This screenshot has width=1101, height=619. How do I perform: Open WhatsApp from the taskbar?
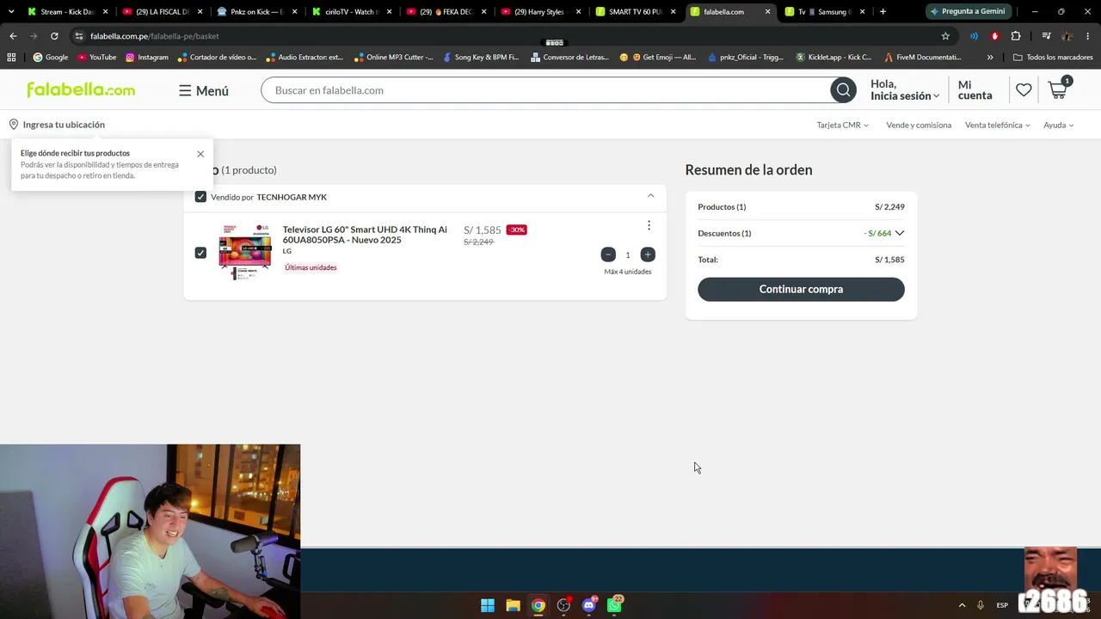coord(614,605)
